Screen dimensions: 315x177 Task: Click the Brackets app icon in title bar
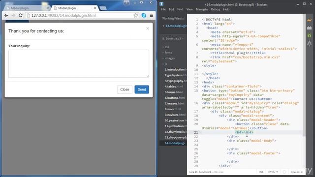point(161,4)
